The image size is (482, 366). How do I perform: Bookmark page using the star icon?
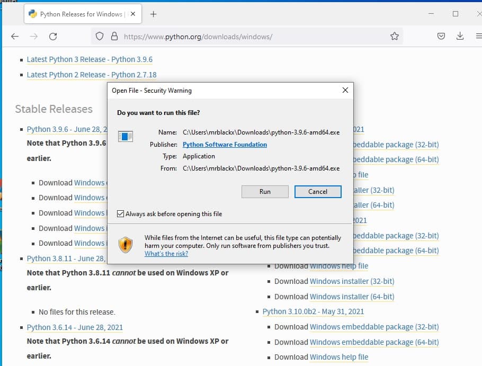tap(394, 37)
